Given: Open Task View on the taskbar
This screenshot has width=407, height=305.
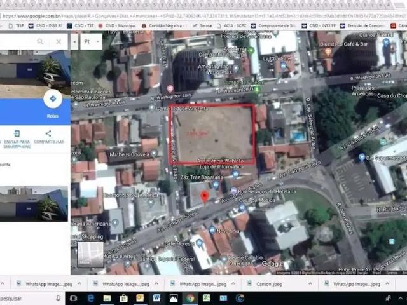Looking at the screenshot, I should coord(74,298).
